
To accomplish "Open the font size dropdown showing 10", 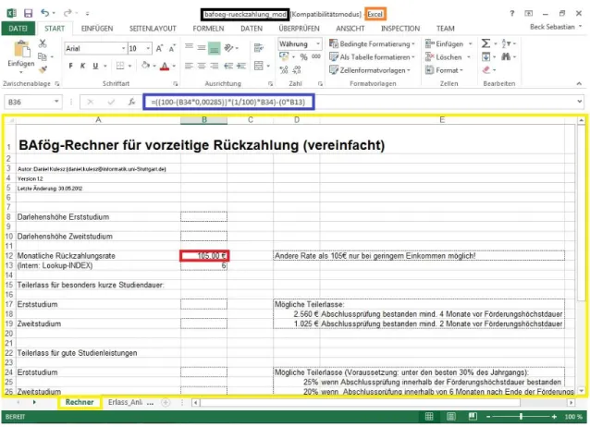I will [x=148, y=49].
